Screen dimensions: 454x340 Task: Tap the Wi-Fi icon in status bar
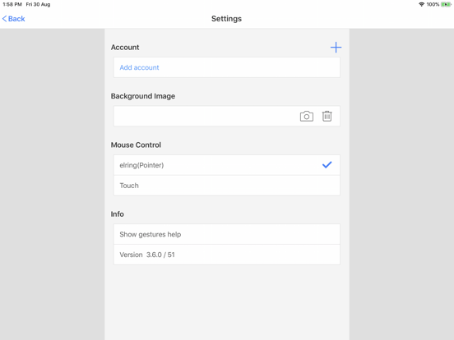422,4
